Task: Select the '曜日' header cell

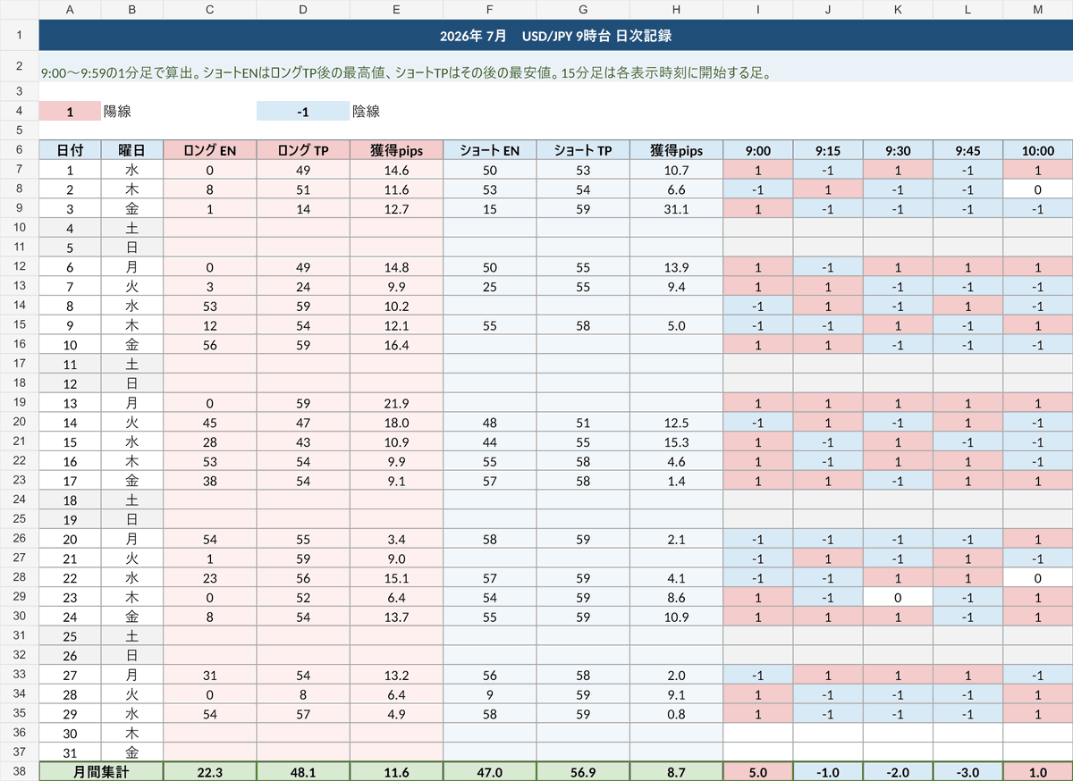Action: pos(132,150)
